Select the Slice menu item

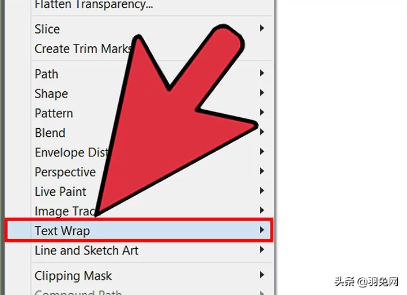[x=152, y=29]
